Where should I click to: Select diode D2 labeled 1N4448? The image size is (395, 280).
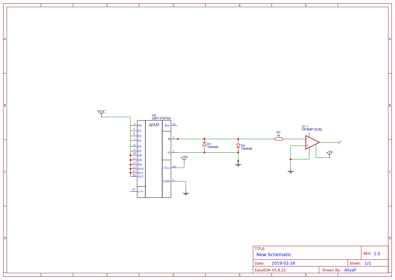[239, 146]
